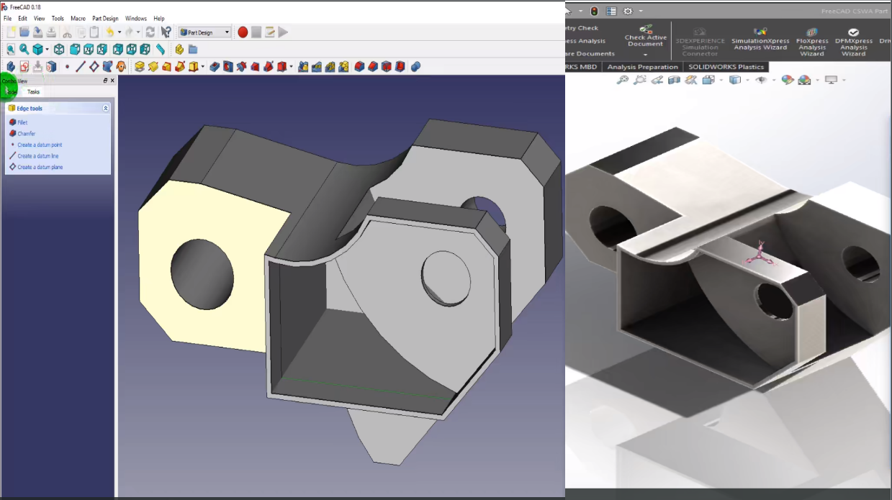Click FloXpress Analysis Wizard button

pyautogui.click(x=812, y=41)
